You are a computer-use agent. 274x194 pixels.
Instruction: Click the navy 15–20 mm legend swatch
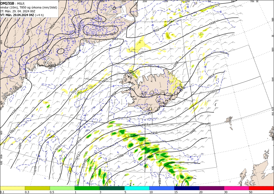coord(187,188)
